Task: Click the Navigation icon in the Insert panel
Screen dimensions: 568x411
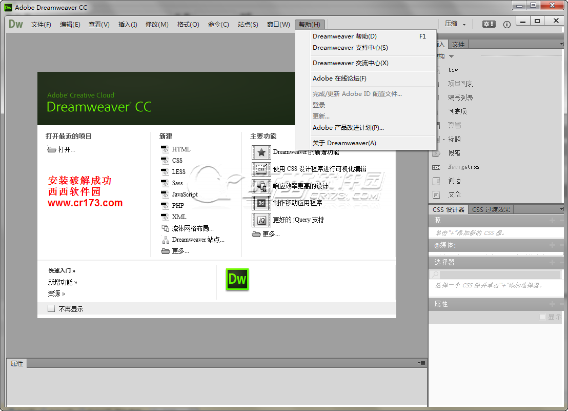Action: 436,167
